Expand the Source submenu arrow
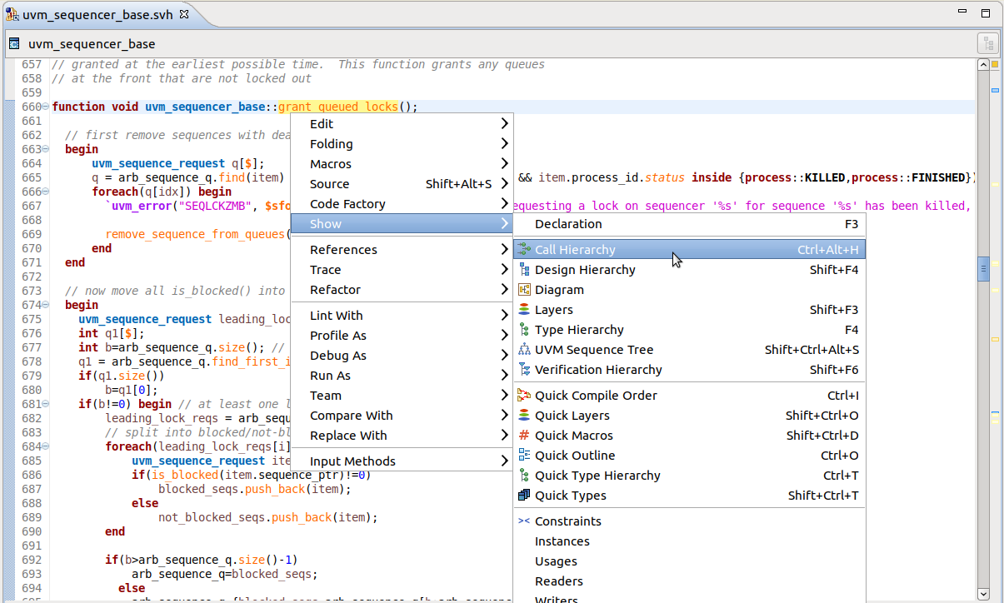1004x603 pixels. [505, 183]
